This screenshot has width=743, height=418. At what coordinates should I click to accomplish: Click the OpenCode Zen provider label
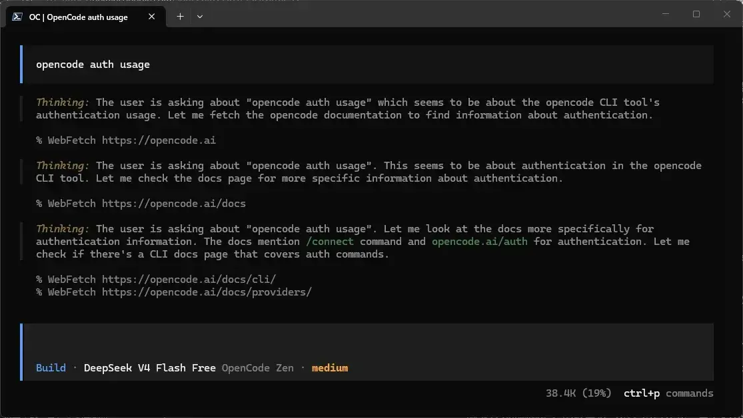tap(258, 368)
